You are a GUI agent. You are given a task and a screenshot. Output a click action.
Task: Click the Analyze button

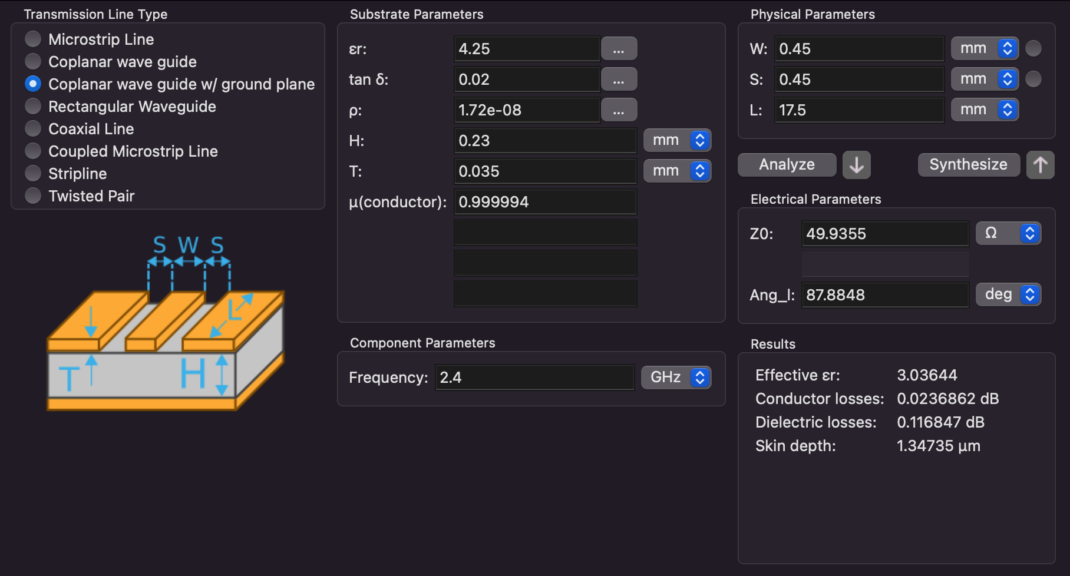(x=787, y=165)
